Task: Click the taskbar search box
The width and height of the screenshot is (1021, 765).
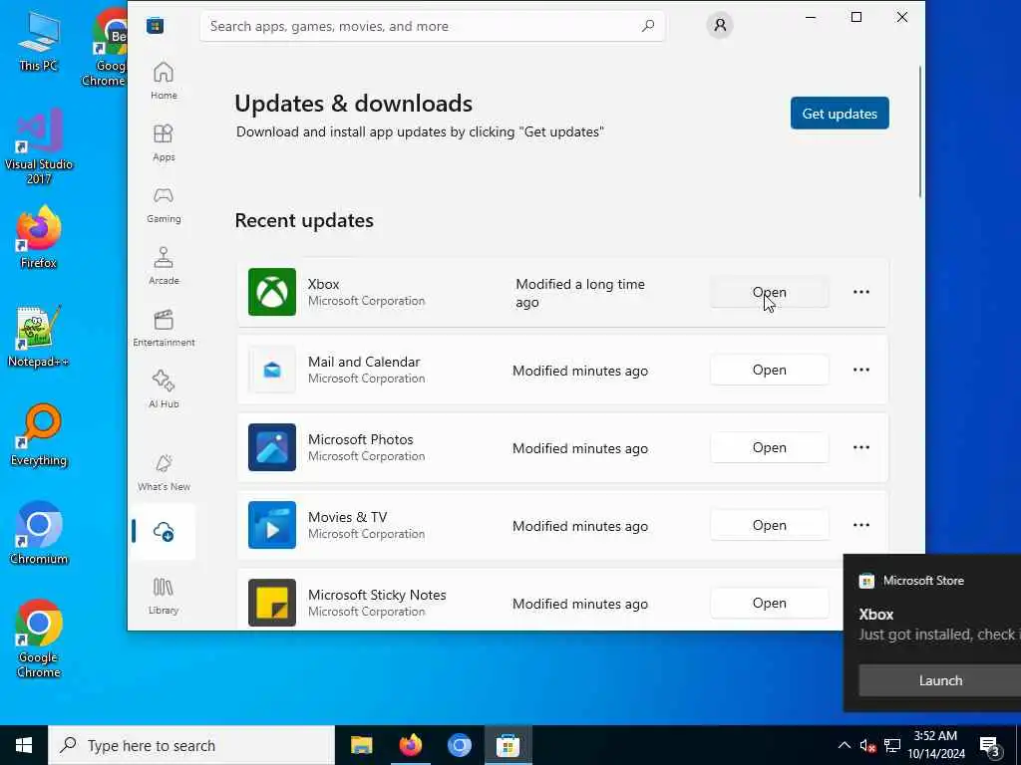Action: 191,745
